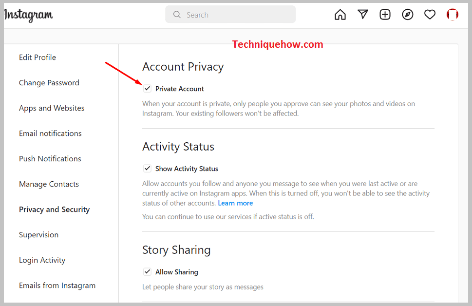The image size is (472, 306).
Task: Select Change Password in sidebar
Action: (49, 82)
